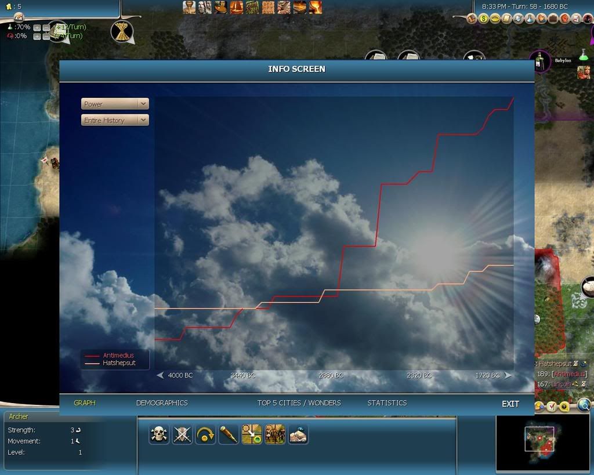
Task: Click the right arrow beside 1720 BC
Action: pyautogui.click(x=508, y=375)
